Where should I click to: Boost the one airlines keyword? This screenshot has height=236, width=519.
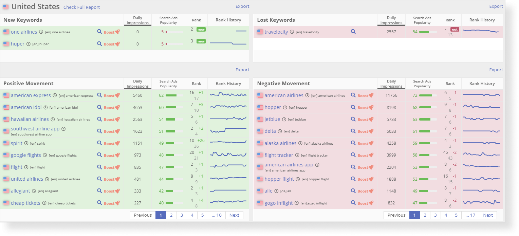tap(112, 32)
